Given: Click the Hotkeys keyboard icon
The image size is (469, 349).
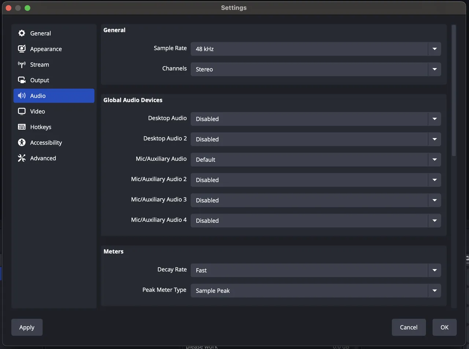Looking at the screenshot, I should click(x=22, y=127).
